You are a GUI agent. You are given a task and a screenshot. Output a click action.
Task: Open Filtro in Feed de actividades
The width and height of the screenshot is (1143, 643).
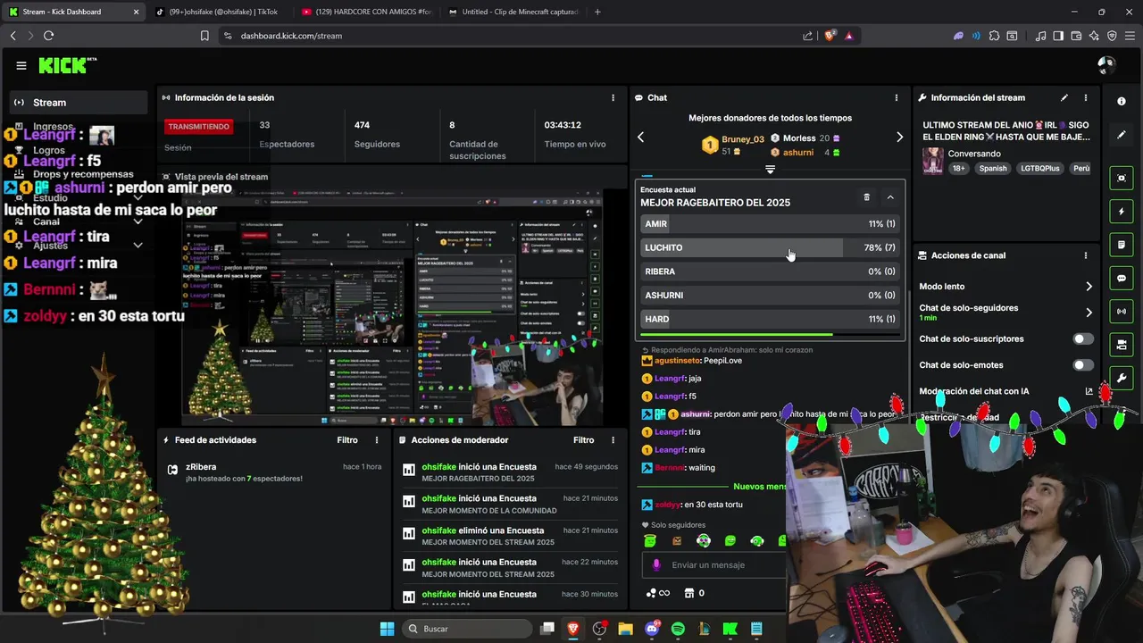(347, 440)
